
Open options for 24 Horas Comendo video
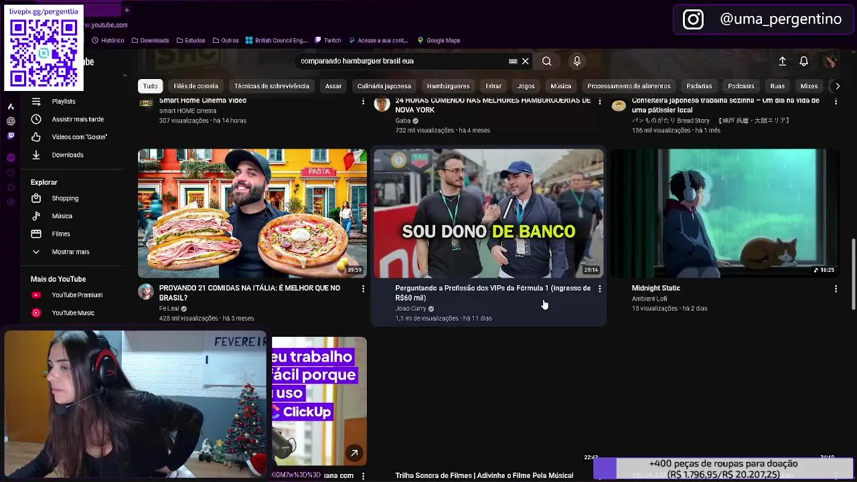(x=600, y=101)
